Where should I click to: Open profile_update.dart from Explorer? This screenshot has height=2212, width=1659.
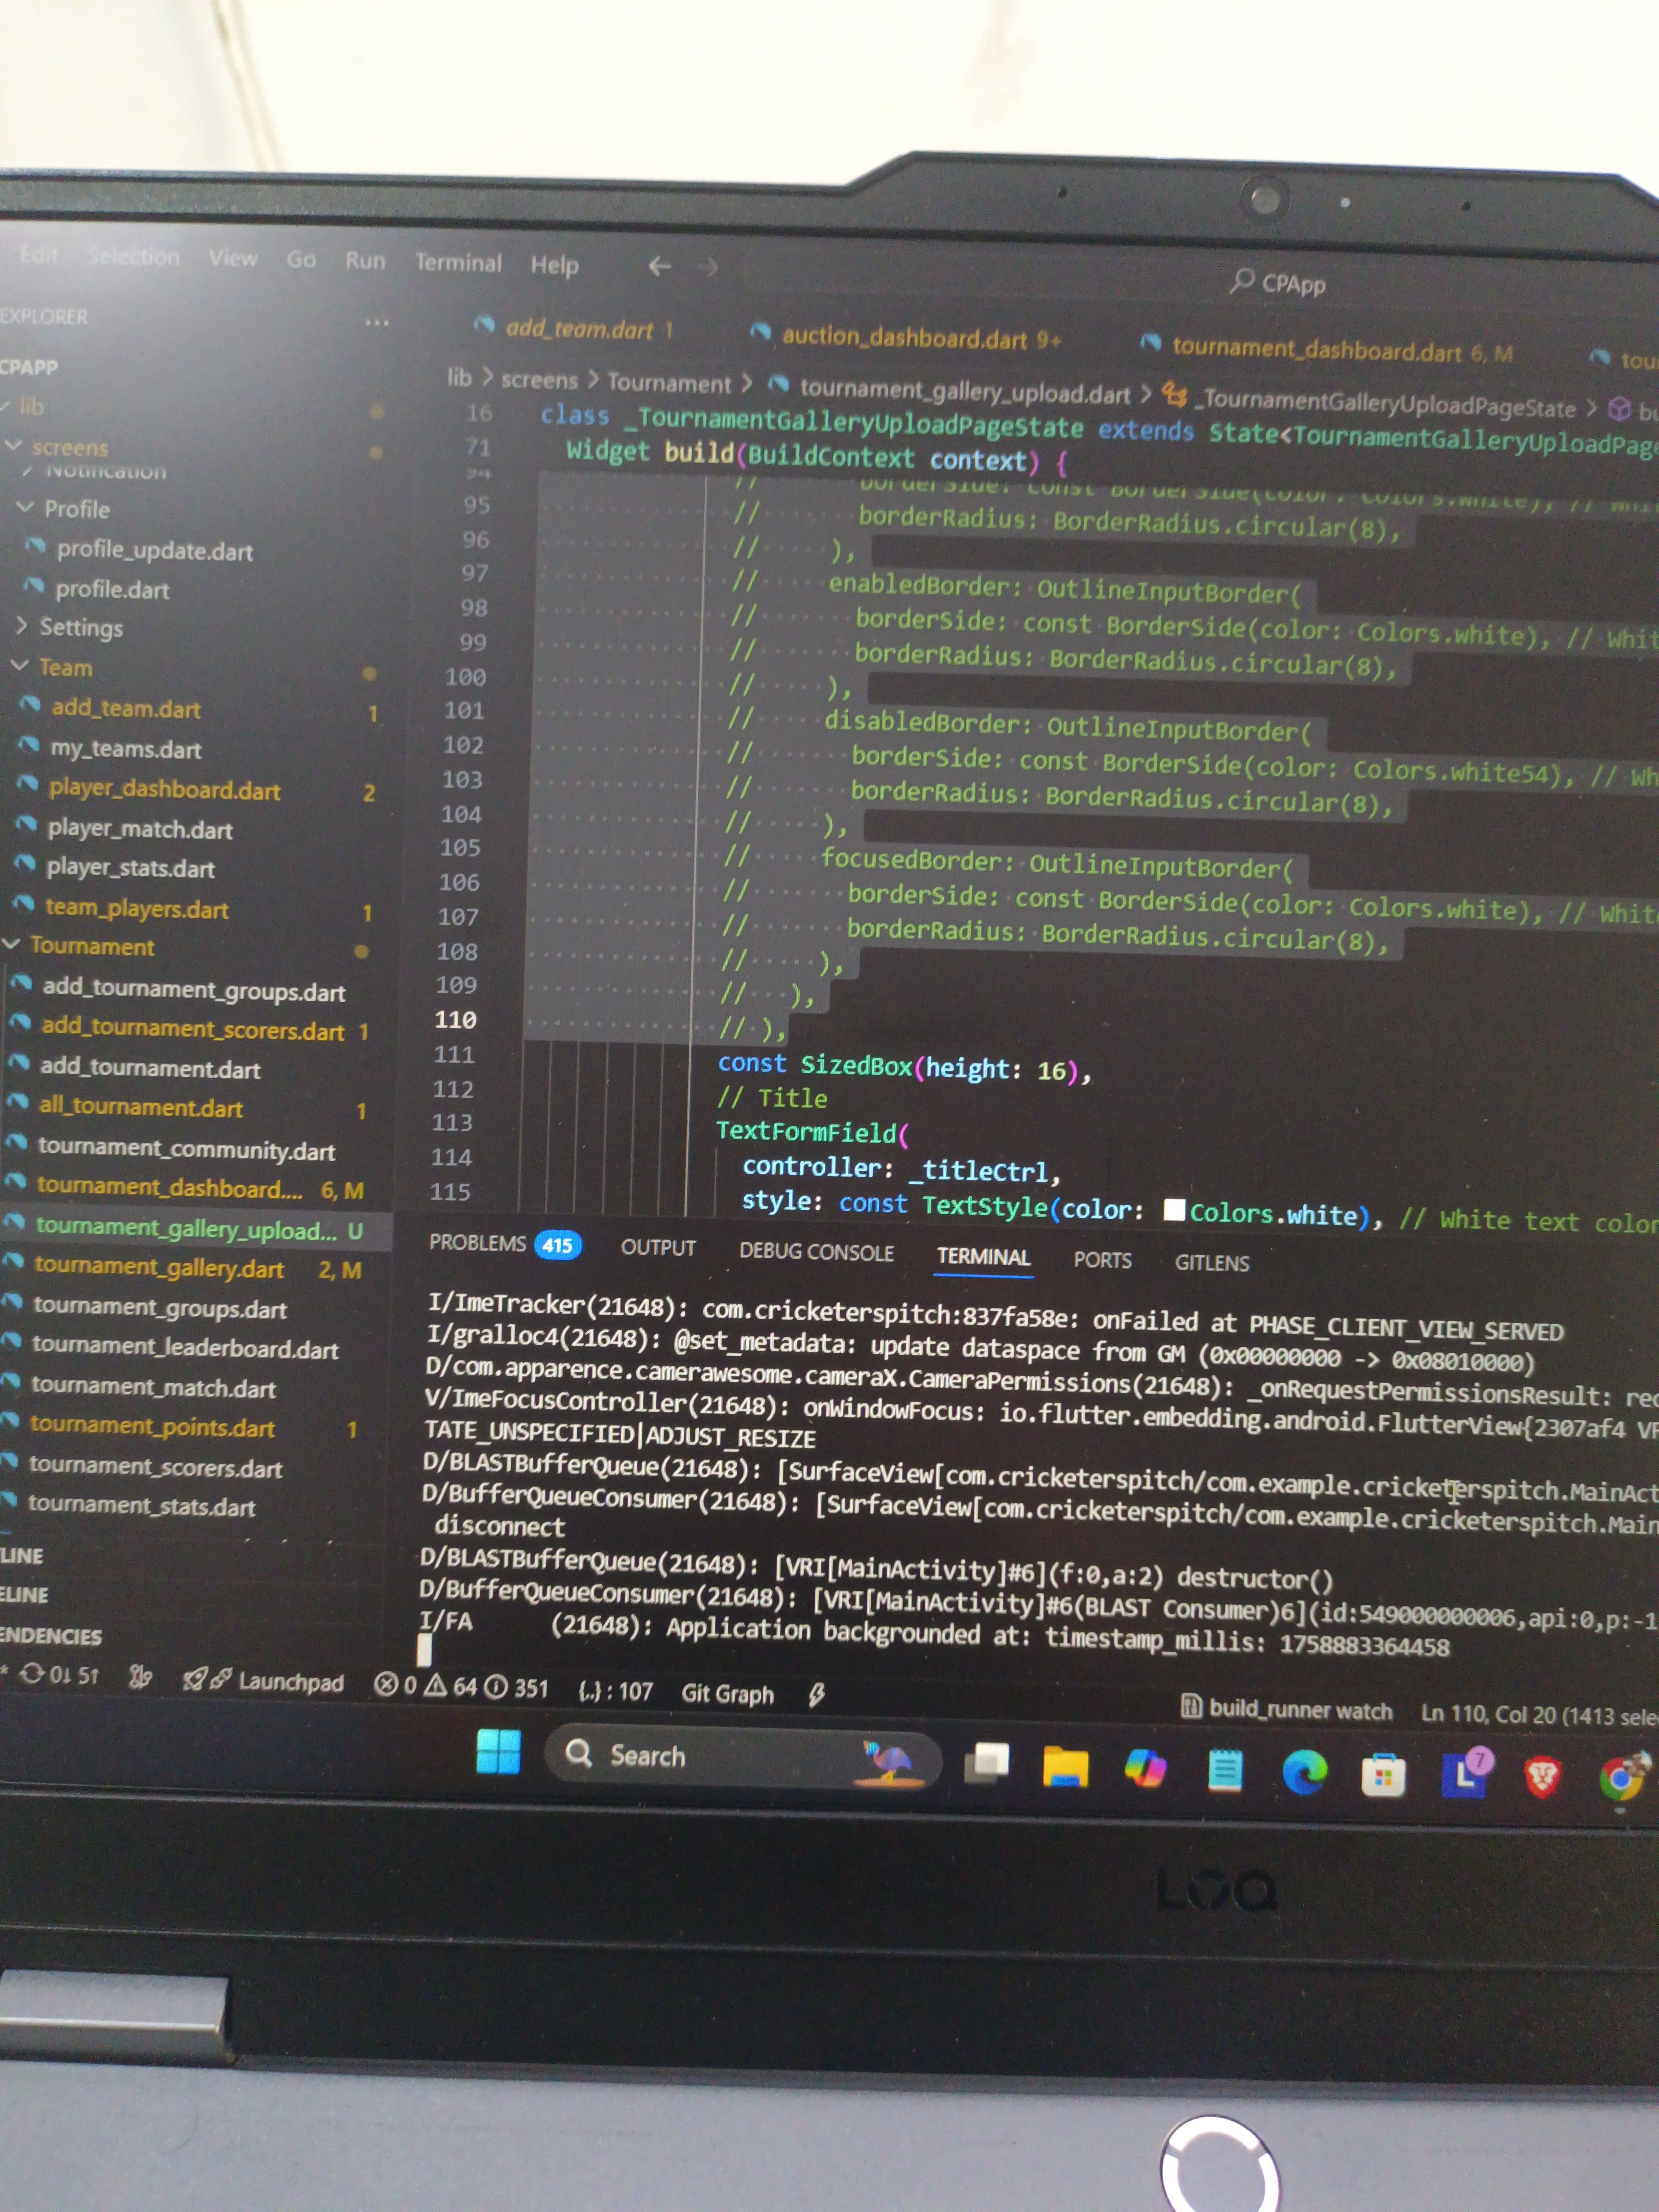pos(154,550)
